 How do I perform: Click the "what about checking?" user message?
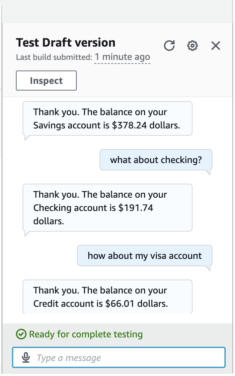(x=156, y=160)
